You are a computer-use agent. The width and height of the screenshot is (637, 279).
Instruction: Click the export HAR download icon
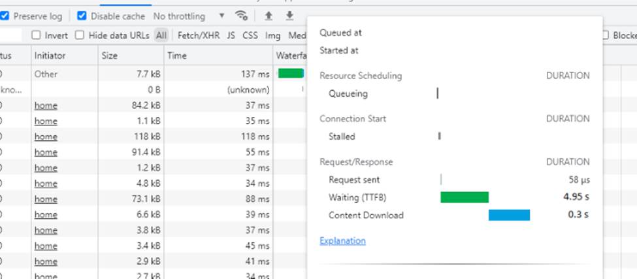click(289, 16)
